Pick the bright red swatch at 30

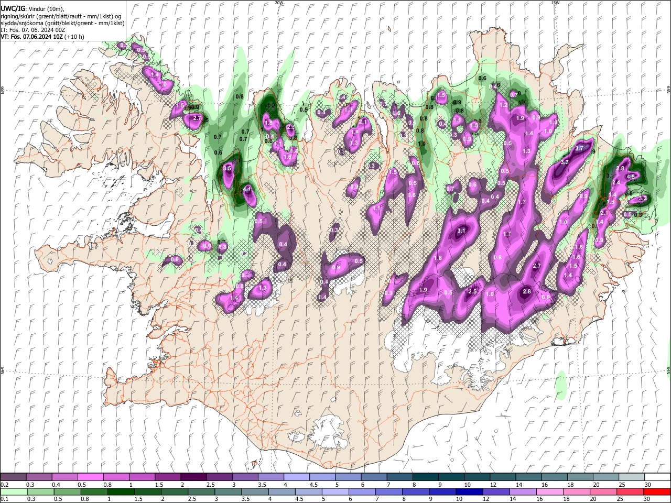tap(656, 491)
